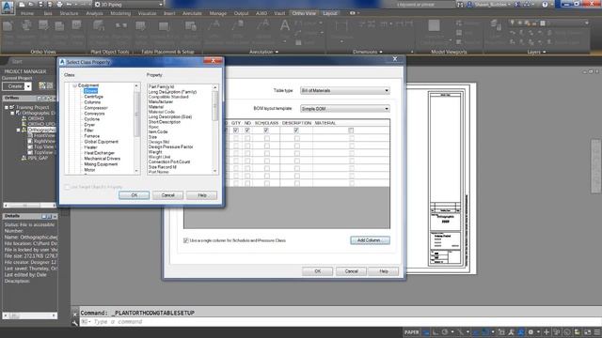Viewport: 602px width, 338px height.
Task: Switch to the Ortho View ribbon tab
Action: 304,13
